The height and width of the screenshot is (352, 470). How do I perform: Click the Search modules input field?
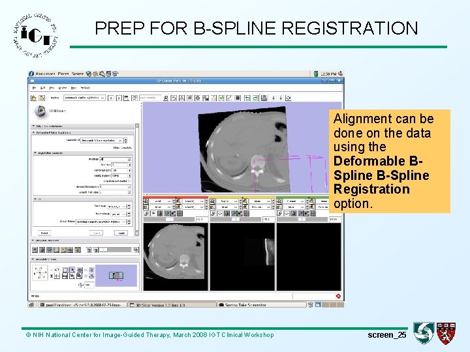point(150,98)
